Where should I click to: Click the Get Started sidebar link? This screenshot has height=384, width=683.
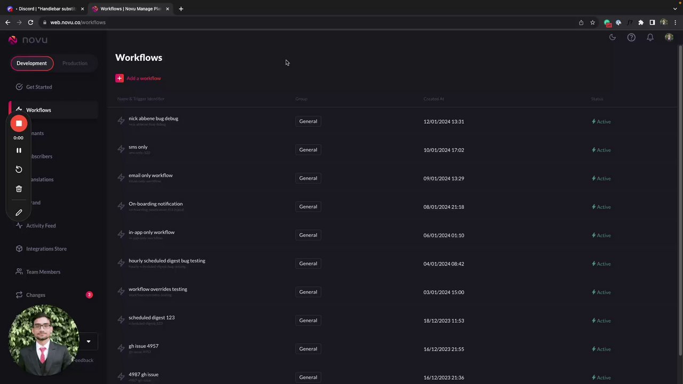(x=39, y=87)
